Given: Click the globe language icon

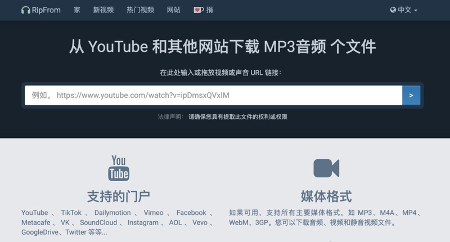Looking at the screenshot, I should 393,10.
